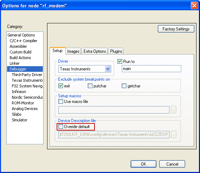Choose the Assembler category
Screen dimensions: 200x173
pos(18,46)
